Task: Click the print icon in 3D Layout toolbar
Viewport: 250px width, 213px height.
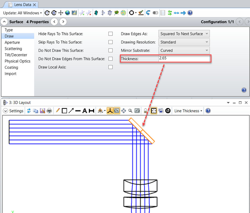Action: tap(49, 111)
